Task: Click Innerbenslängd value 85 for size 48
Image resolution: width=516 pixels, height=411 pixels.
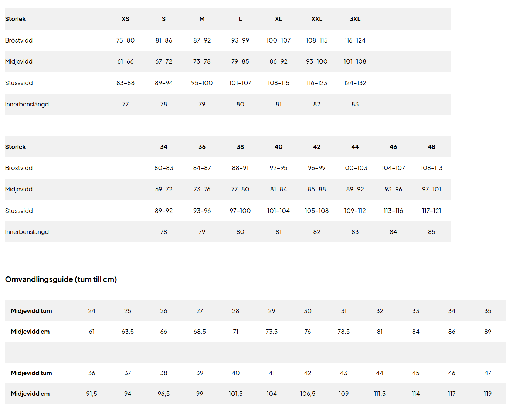Action: point(431,232)
